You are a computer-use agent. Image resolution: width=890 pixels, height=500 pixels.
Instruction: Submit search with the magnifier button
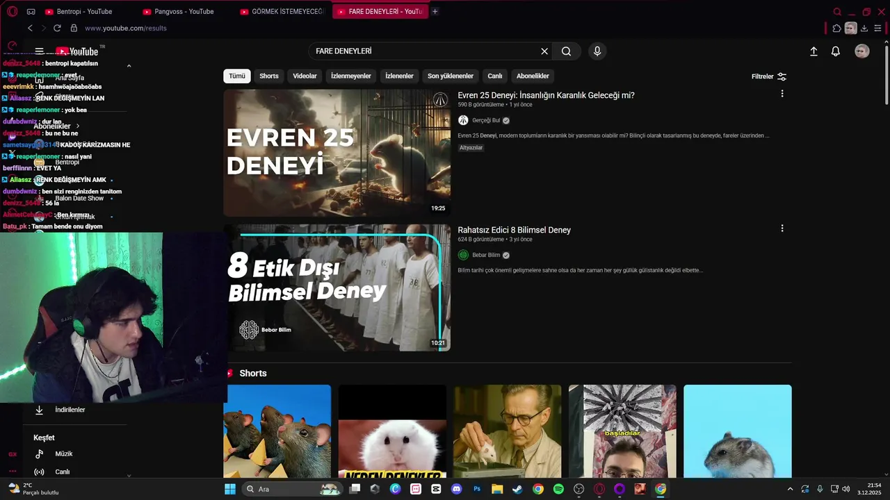tap(567, 51)
